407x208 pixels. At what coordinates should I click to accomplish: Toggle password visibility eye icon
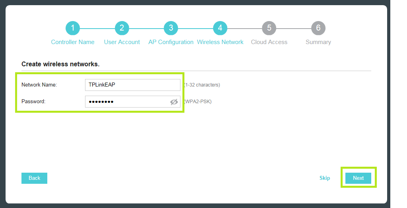(x=174, y=102)
